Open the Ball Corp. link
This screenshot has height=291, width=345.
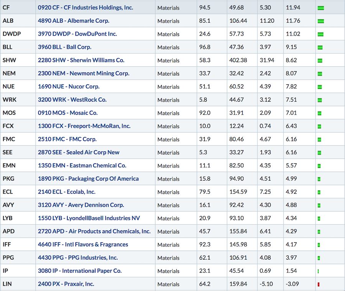[x=64, y=47]
